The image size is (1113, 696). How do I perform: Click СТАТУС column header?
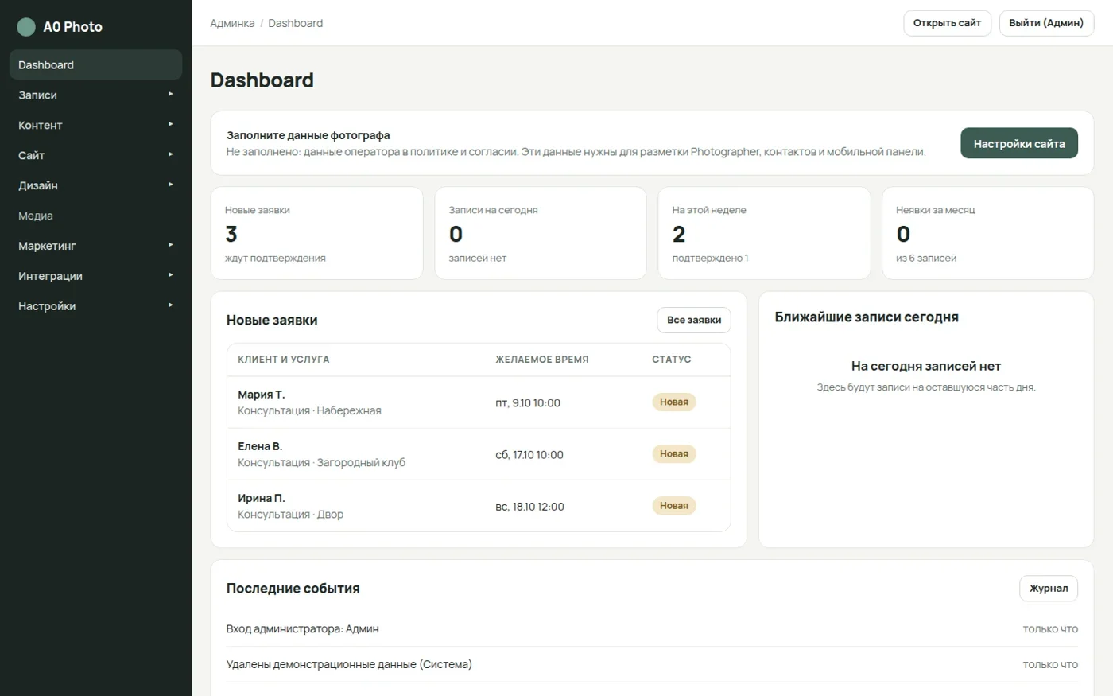[x=672, y=360]
